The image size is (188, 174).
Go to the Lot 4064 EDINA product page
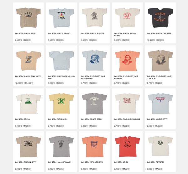pyautogui.click(x=23, y=119)
